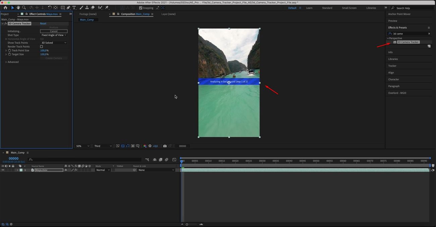Open the Project panel tab

pos(5,14)
